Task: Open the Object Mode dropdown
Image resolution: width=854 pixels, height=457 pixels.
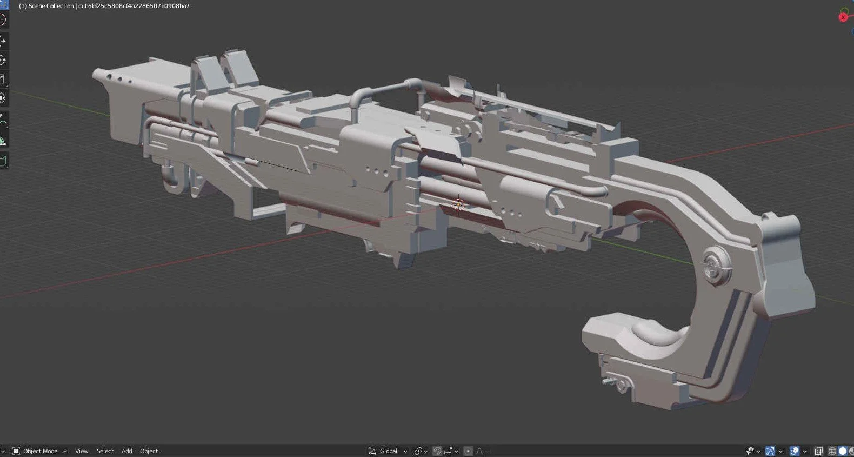Action: point(39,451)
